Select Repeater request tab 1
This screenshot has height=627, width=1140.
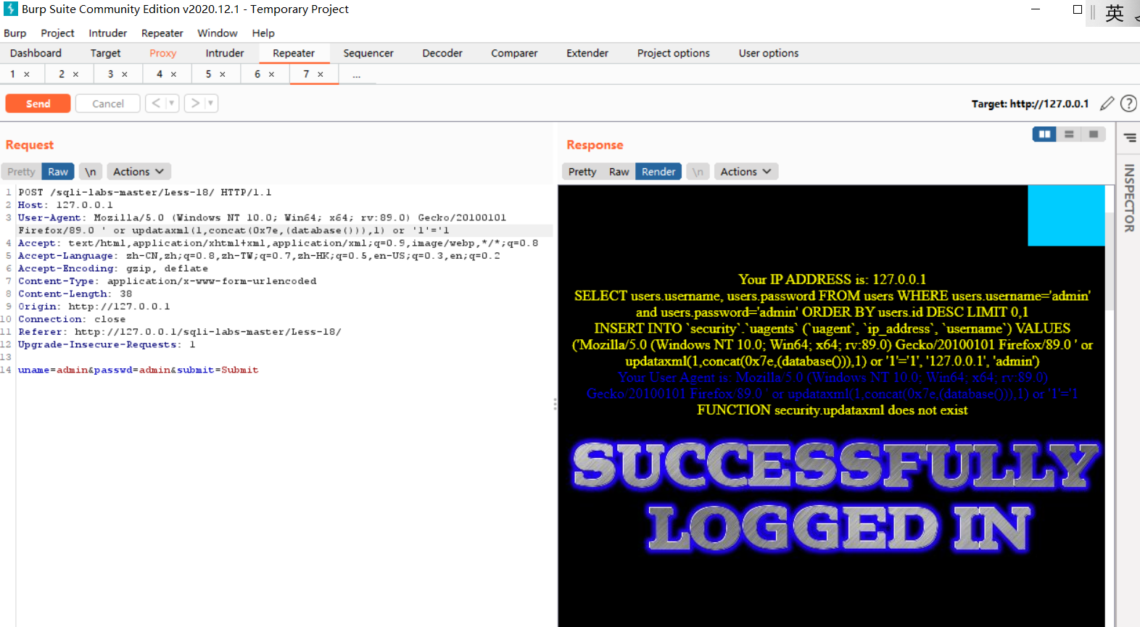click(12, 74)
